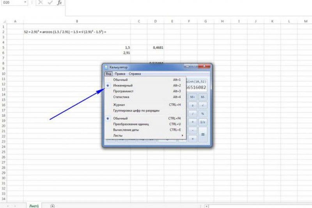This screenshot has width=312, height=208.
Task: Click the calculator result display
Action: pyautogui.click(x=196, y=85)
